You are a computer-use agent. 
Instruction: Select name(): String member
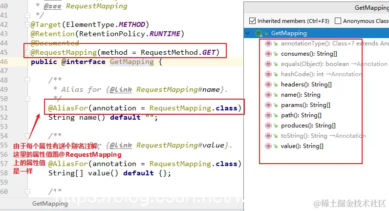[x=301, y=95]
